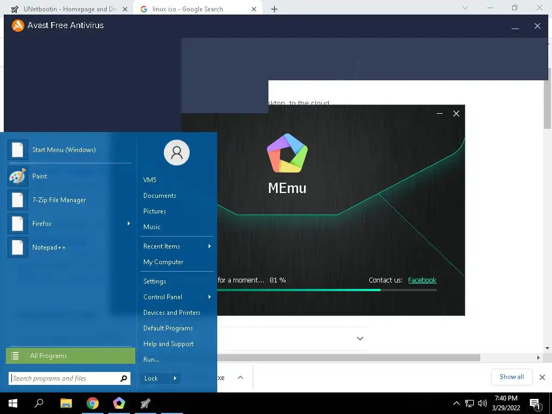Viewport: 552px width, 414px height.
Task: Open the Facebook contact link
Action: point(422,280)
